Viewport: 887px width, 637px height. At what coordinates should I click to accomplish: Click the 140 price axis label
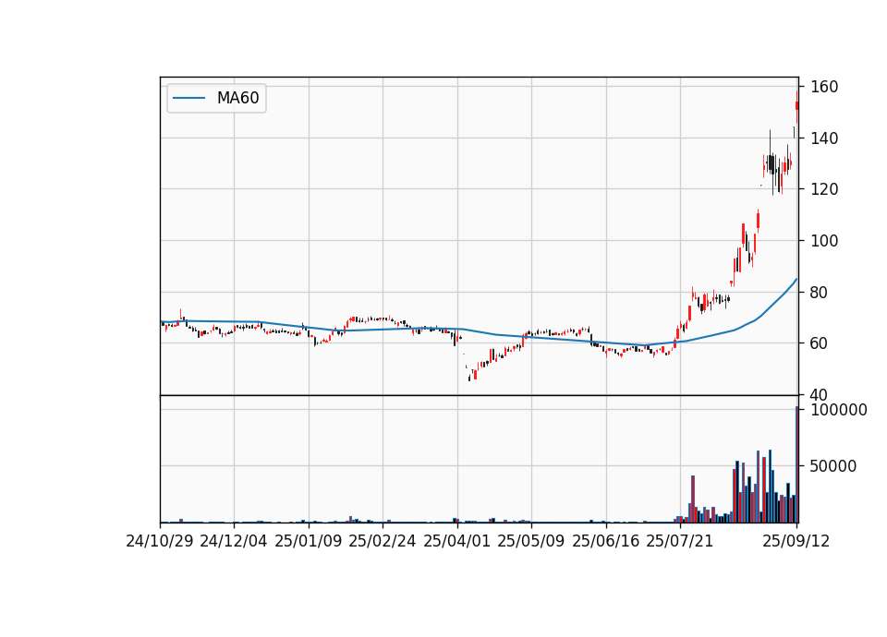point(824,138)
